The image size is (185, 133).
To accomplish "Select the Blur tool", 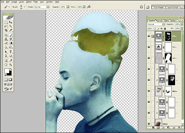I will tap(6, 47).
